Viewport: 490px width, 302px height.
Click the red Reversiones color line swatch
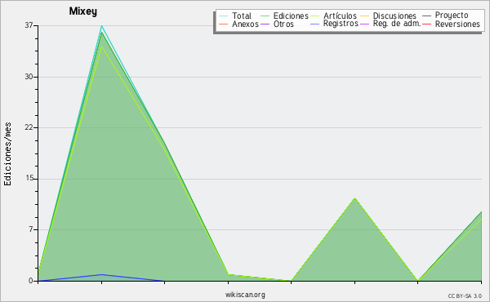426,24
